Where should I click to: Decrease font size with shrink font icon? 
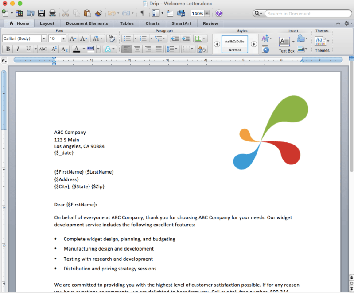[84, 38]
